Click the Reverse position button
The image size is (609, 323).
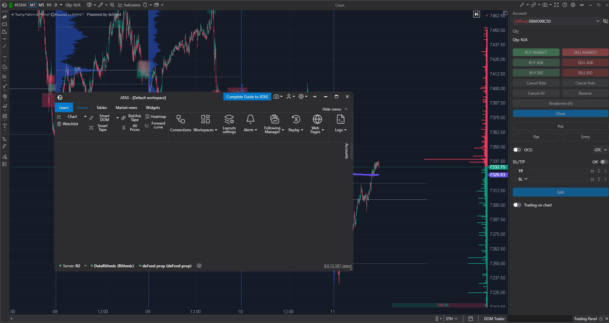(585, 93)
